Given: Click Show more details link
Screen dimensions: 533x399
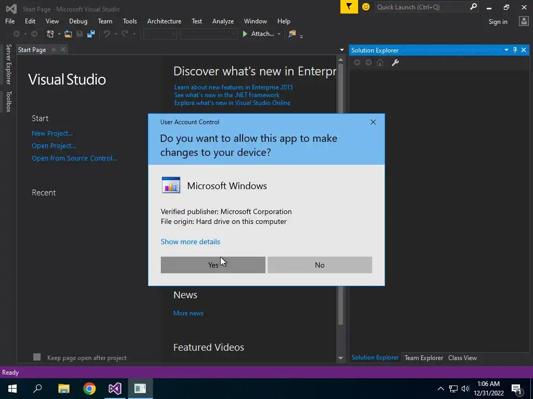Looking at the screenshot, I should pyautogui.click(x=191, y=242).
